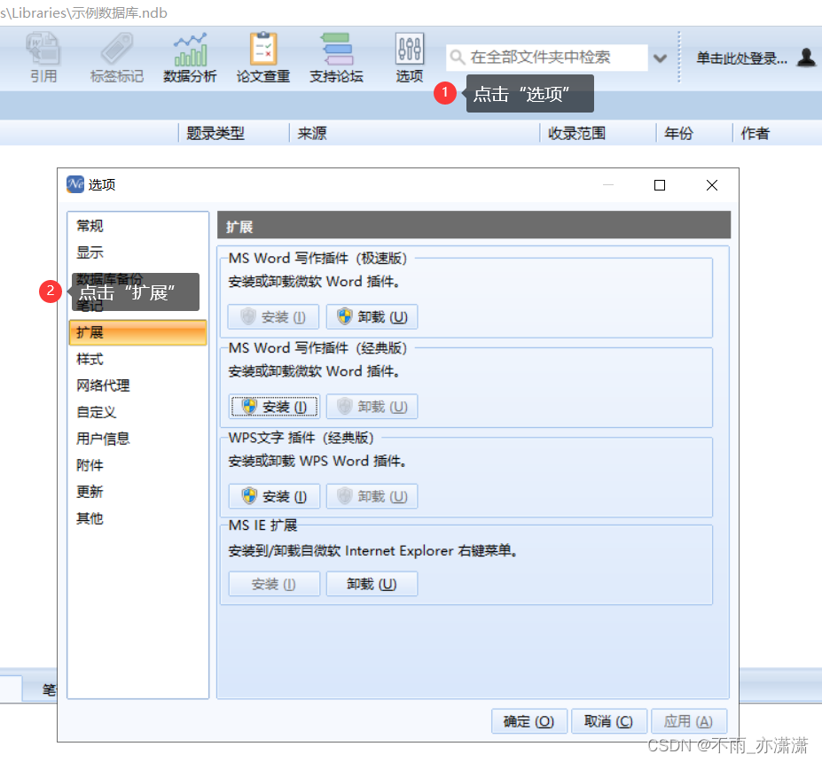This screenshot has width=822, height=762.
Task: Click 应用 (A) apply button
Action: (688, 721)
